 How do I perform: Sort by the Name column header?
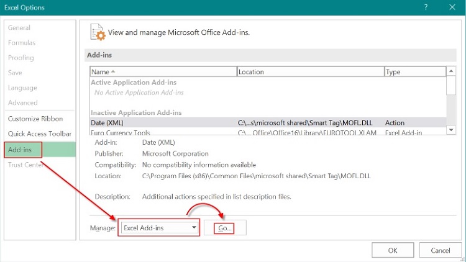click(x=163, y=71)
